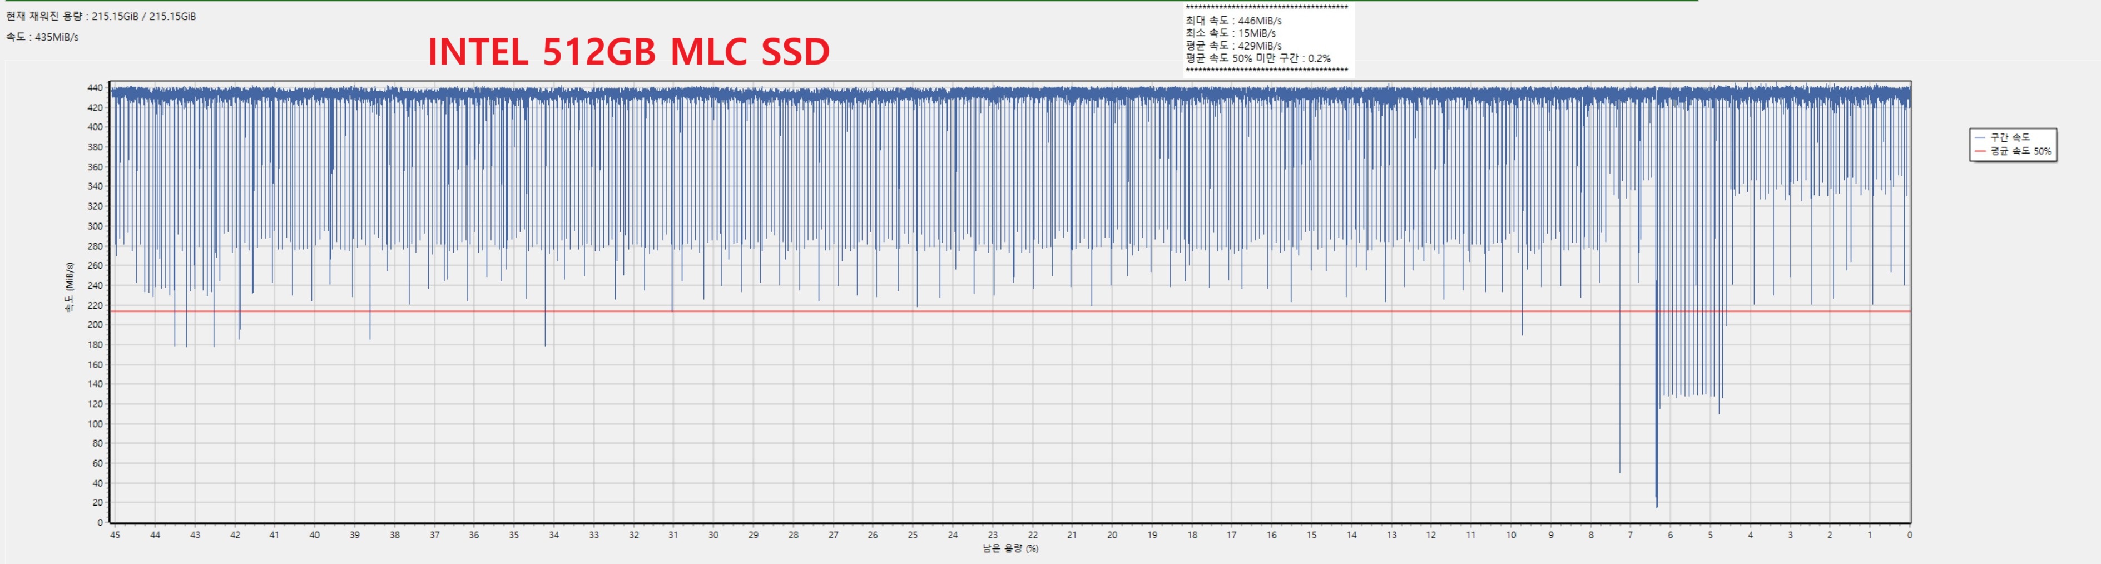The image size is (2101, 564).
Task: Click the 27 tick on remaining-capacity axis
Action: (833, 536)
